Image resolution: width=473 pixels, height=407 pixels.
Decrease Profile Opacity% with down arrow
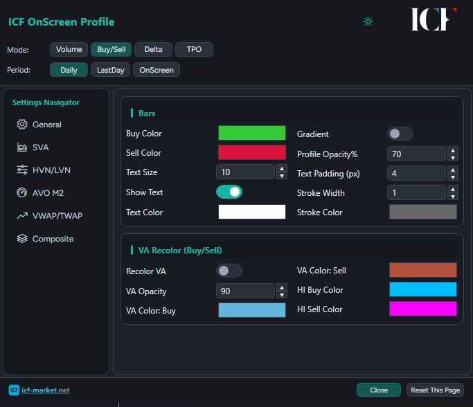[453, 158]
